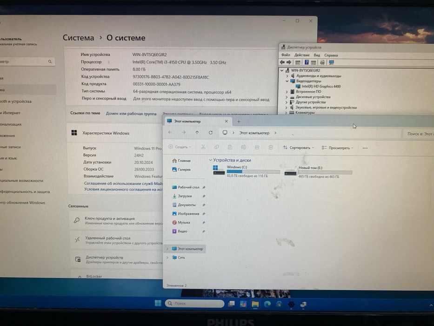The width and height of the screenshot is (434, 326).
Task: Open Диспетчер устройств in Settings related list
Action: tap(117, 259)
